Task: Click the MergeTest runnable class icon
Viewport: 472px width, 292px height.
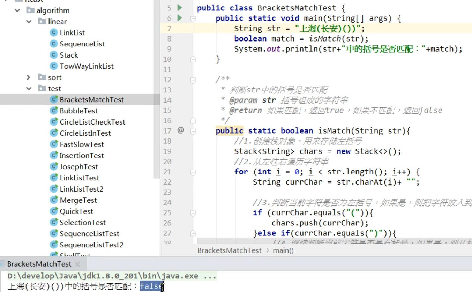Action: click(54, 200)
